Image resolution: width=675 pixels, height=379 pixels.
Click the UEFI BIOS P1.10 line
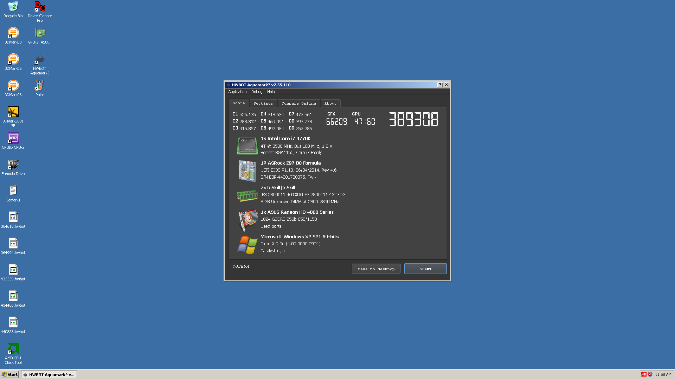pyautogui.click(x=298, y=170)
